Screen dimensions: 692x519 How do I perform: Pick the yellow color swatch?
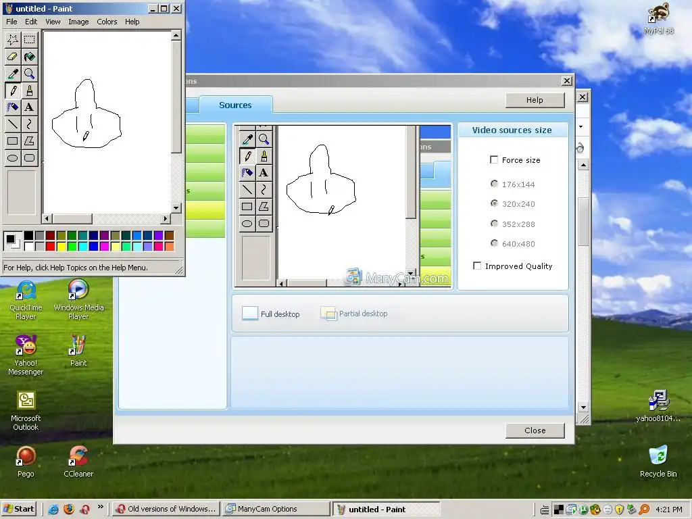click(x=61, y=246)
